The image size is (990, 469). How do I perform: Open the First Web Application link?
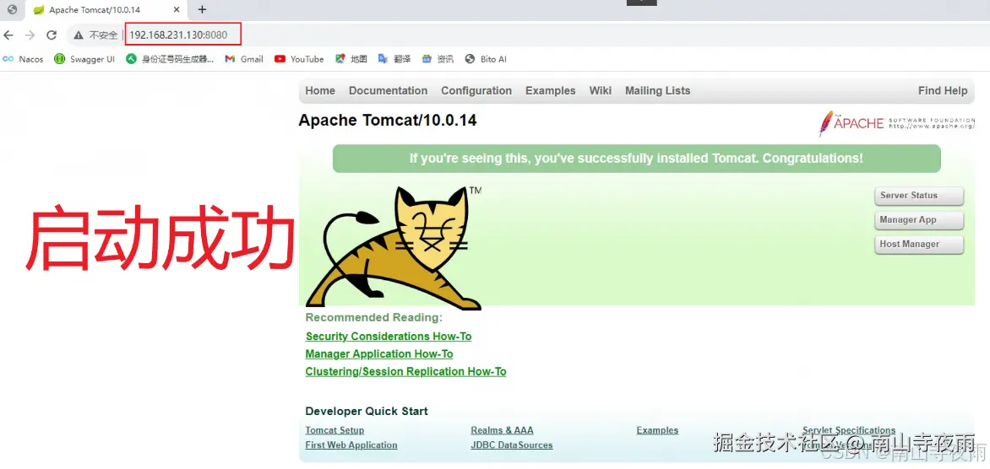[x=351, y=445]
